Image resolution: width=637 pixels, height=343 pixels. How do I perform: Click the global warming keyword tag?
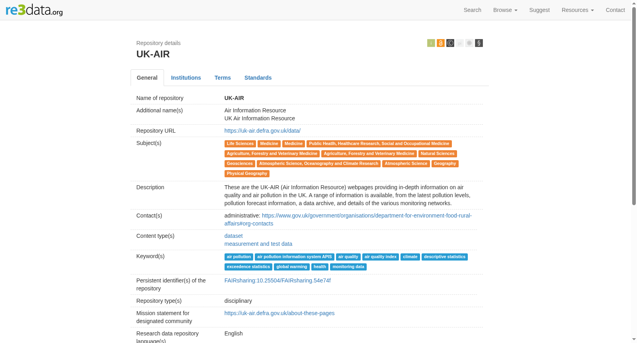292,267
